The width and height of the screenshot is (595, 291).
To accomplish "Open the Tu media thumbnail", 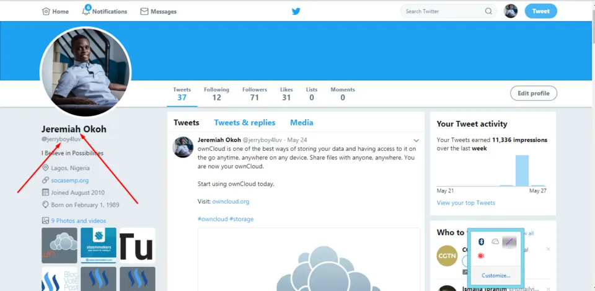I will tap(138, 246).
